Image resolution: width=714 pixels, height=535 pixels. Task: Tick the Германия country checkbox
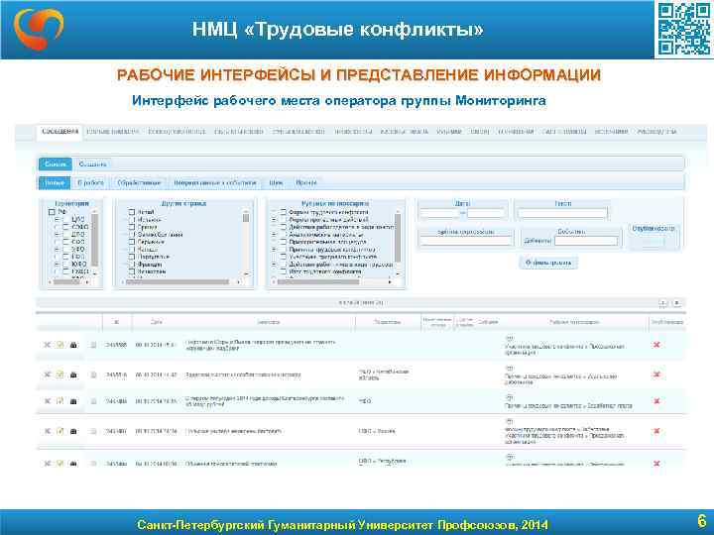(x=132, y=242)
